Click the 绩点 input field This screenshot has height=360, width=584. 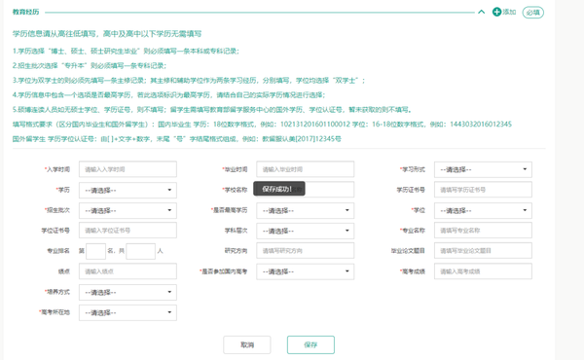pyautogui.click(x=128, y=271)
